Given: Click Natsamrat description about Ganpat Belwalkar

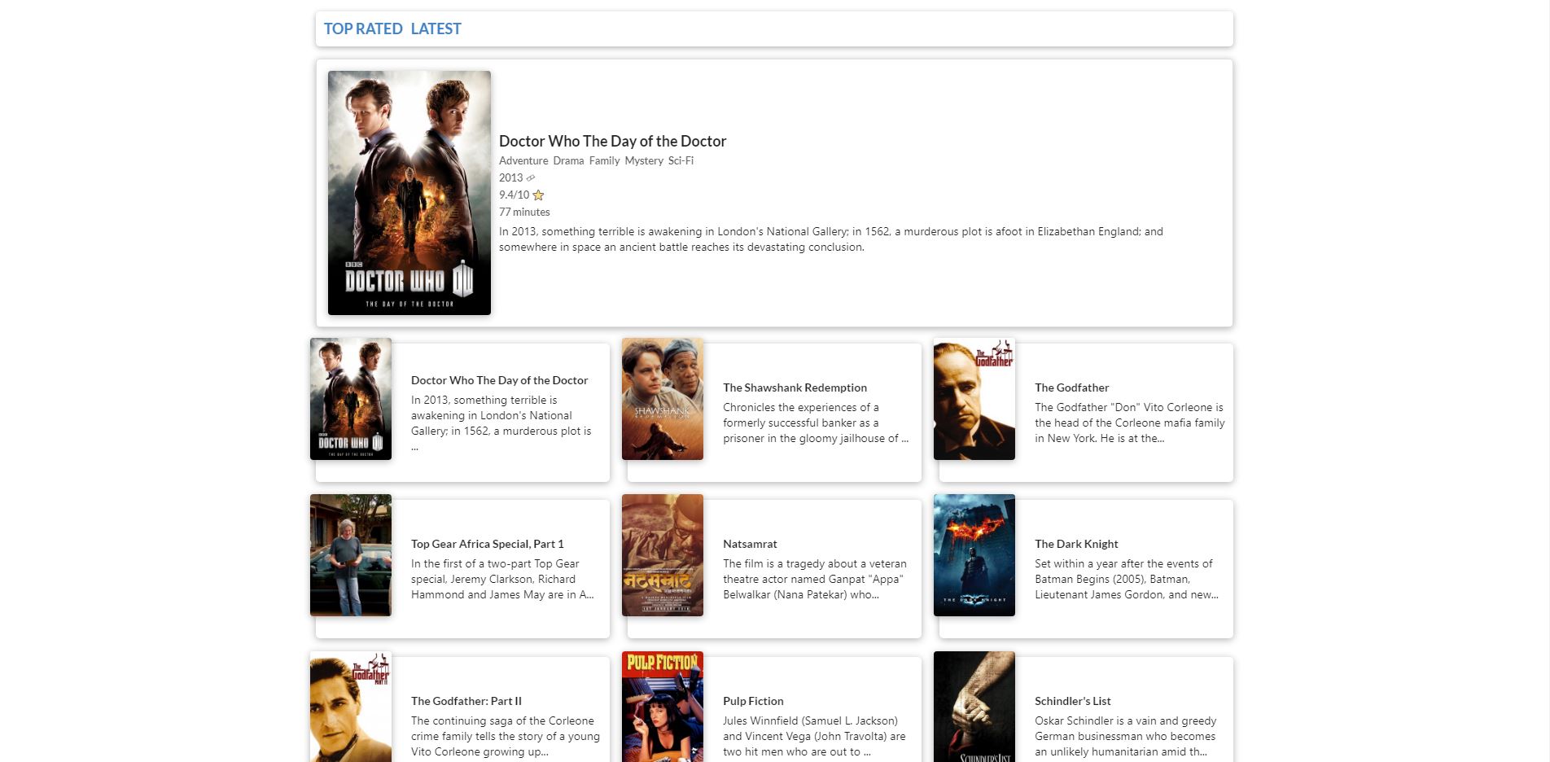Looking at the screenshot, I should tap(815, 579).
